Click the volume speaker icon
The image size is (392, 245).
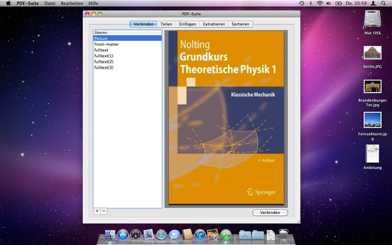point(328,3)
